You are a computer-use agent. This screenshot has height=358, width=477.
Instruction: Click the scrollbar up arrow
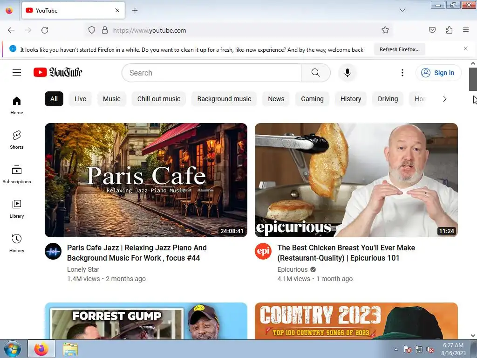point(473,63)
